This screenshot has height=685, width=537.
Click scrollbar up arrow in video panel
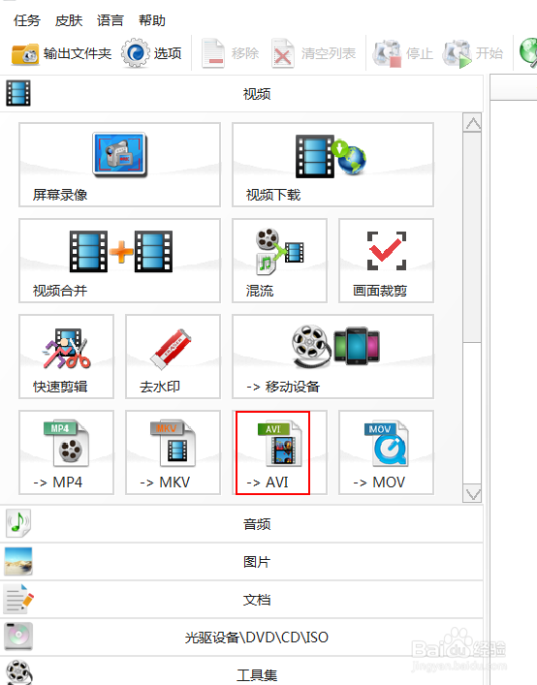point(472,123)
